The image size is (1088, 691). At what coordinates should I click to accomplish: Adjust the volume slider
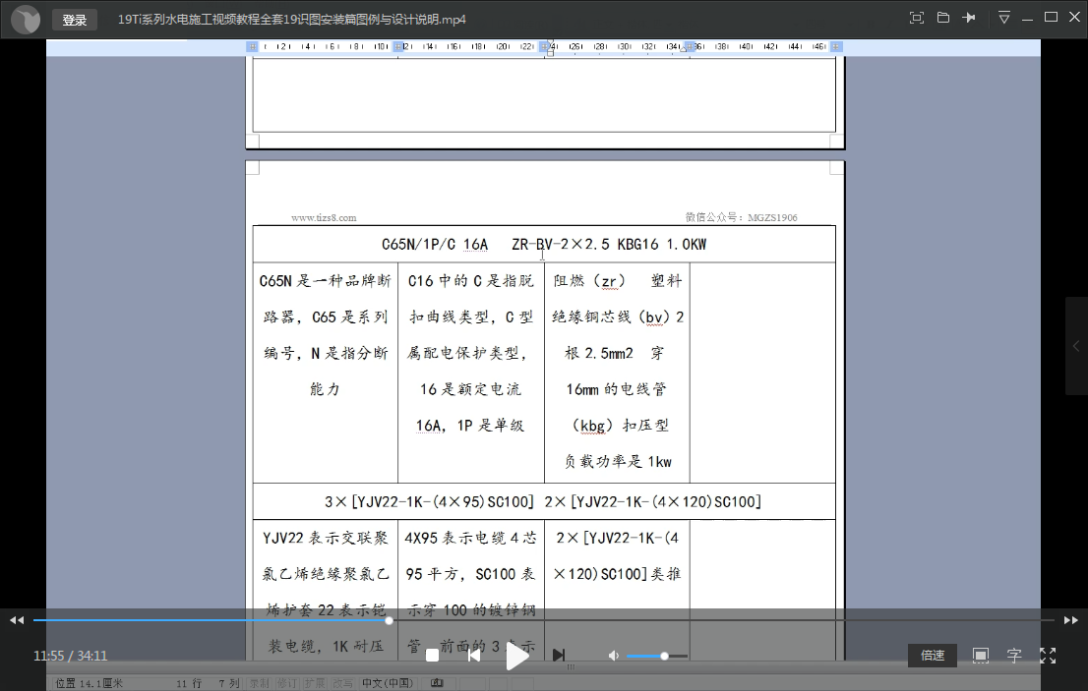coord(657,656)
